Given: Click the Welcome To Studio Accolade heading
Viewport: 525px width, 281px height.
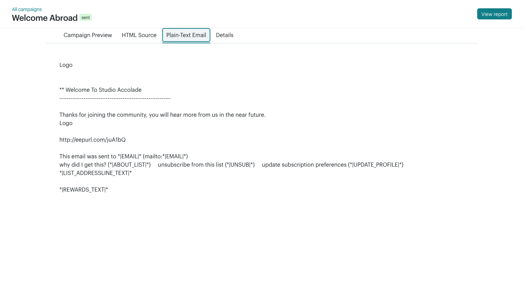Looking at the screenshot, I should pos(100,90).
